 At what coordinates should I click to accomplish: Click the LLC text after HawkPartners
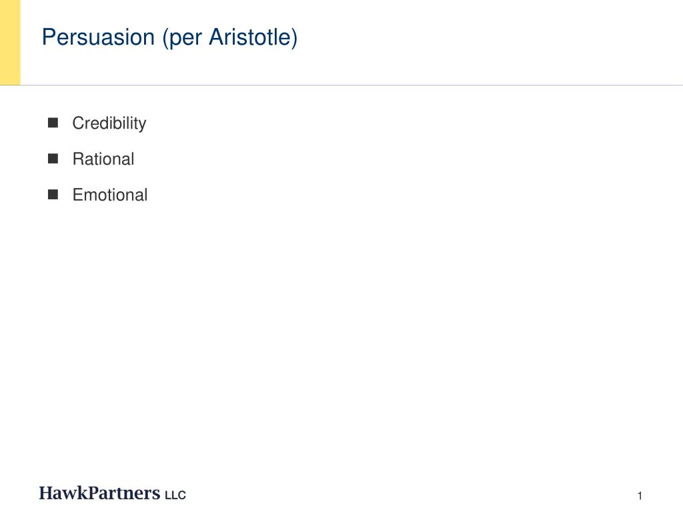[175, 495]
